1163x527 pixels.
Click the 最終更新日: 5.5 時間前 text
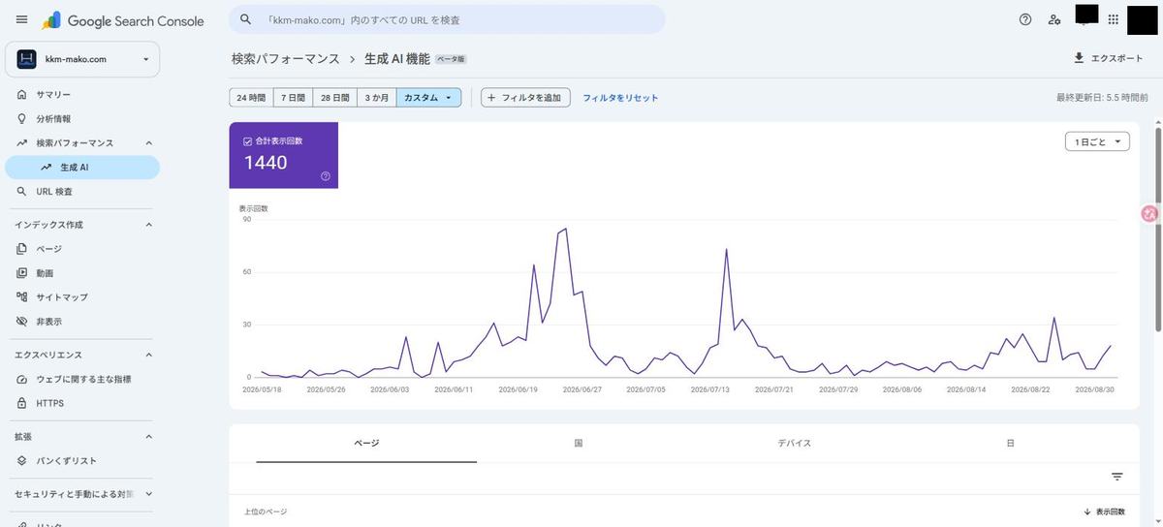[x=1102, y=98]
